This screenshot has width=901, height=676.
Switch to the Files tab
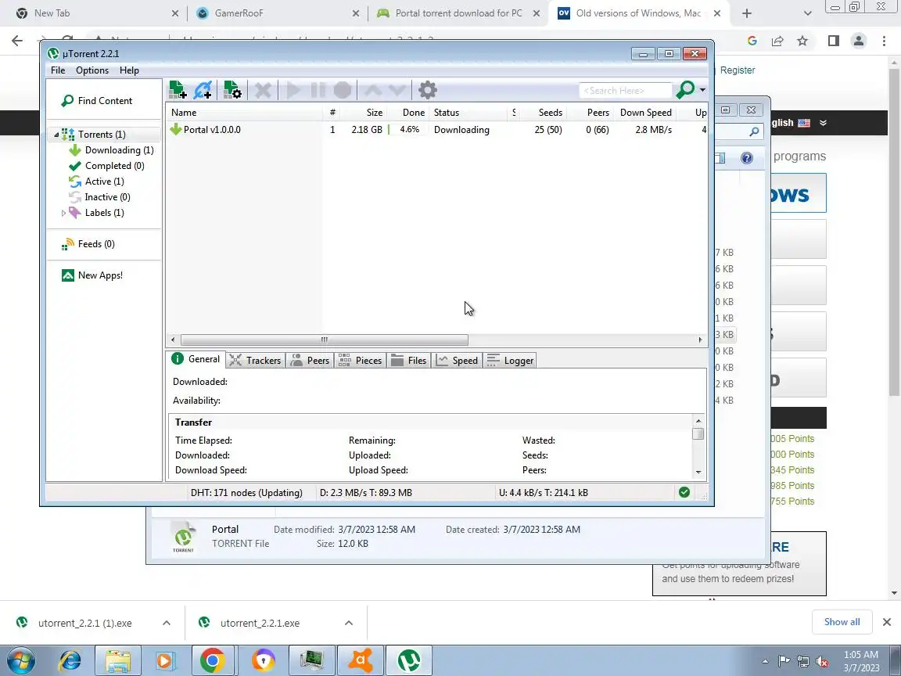pos(408,361)
